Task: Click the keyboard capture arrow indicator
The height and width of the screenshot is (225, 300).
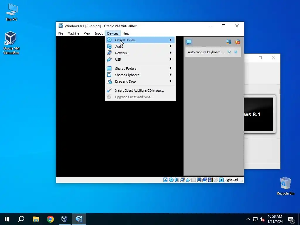Action: pos(221,180)
